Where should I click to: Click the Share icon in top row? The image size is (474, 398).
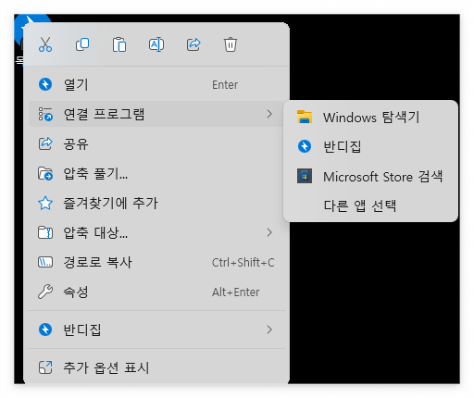pos(193,44)
